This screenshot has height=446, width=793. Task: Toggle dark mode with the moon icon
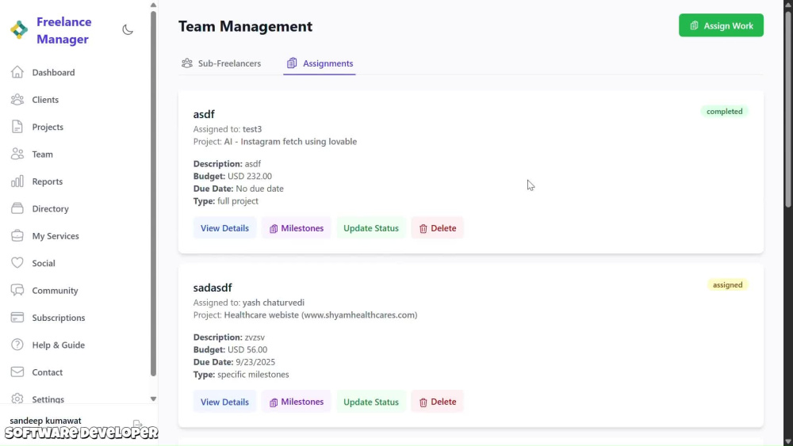(x=128, y=30)
